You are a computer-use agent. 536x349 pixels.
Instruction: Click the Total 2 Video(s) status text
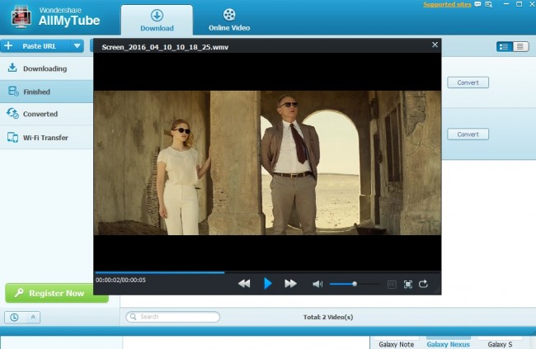click(x=328, y=317)
